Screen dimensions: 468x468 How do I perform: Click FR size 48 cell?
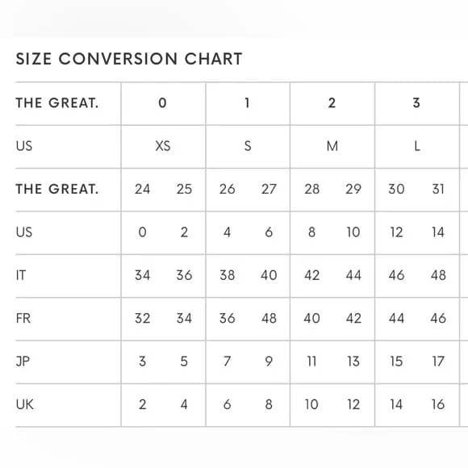269,319
